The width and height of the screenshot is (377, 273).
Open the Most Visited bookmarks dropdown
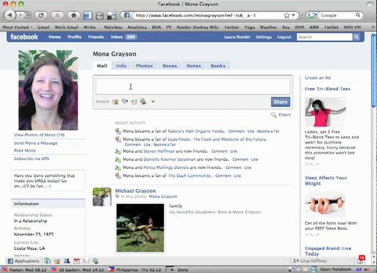click(17, 27)
